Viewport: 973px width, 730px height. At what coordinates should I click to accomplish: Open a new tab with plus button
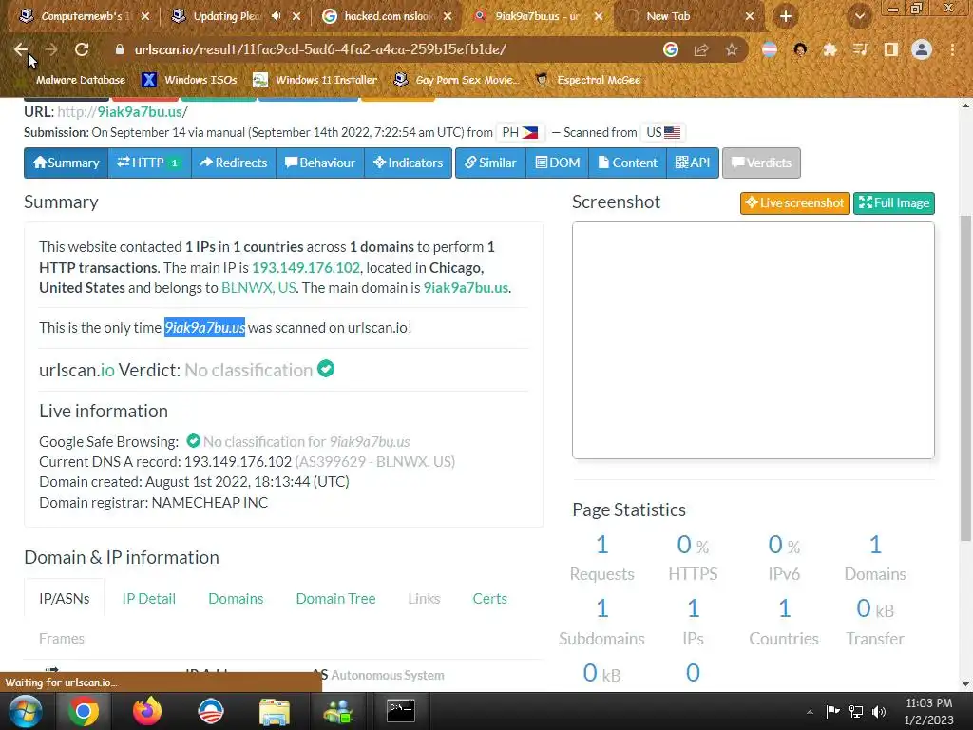tap(786, 16)
